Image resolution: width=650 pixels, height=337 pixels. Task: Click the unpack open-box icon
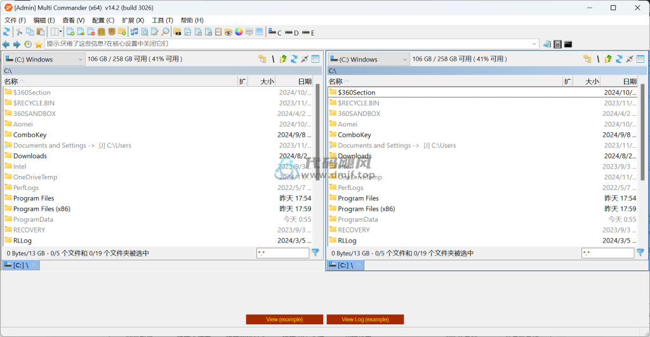click(x=112, y=32)
